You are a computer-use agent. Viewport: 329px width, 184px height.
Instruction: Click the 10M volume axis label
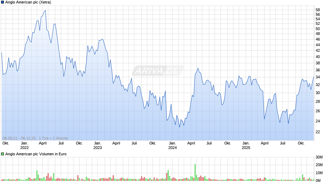(x=319, y=173)
